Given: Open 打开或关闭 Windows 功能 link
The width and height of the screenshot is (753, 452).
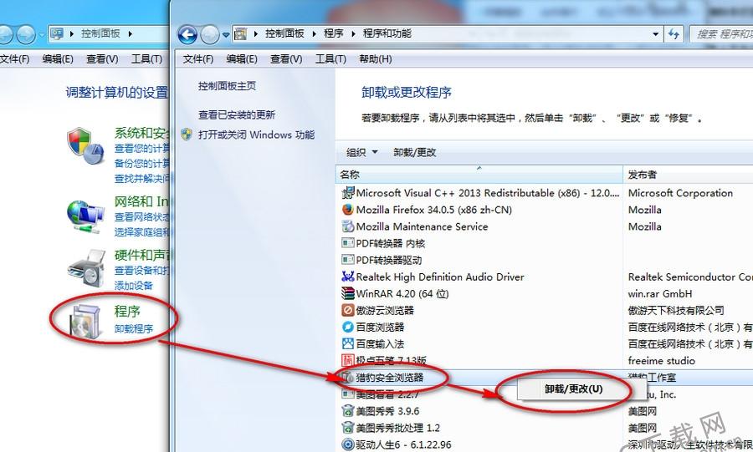Looking at the screenshot, I should tap(257, 135).
